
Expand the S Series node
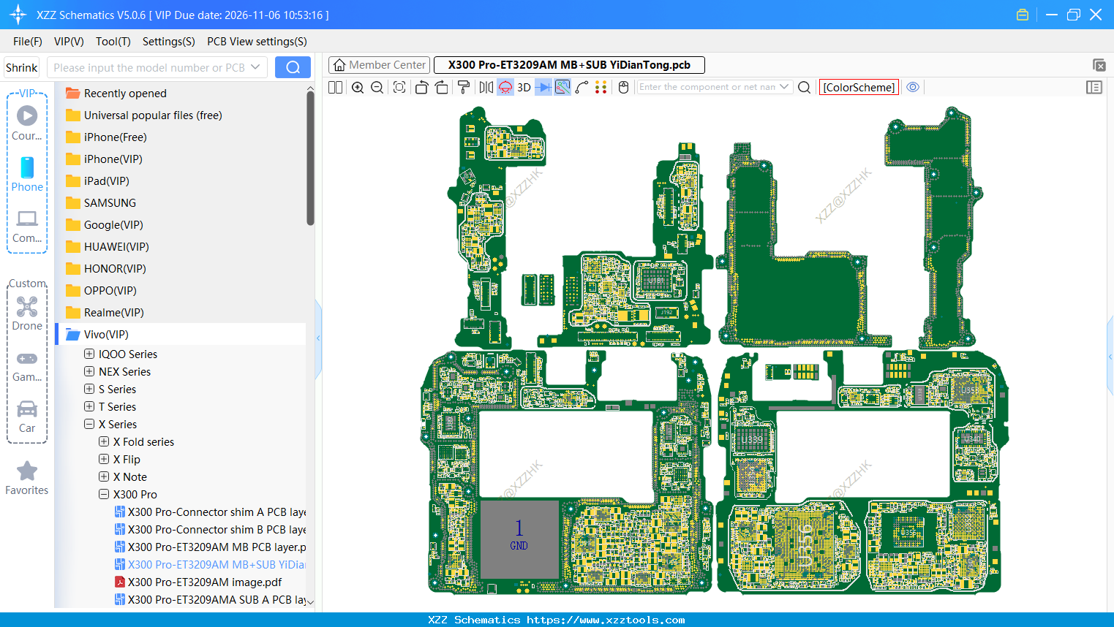89,389
